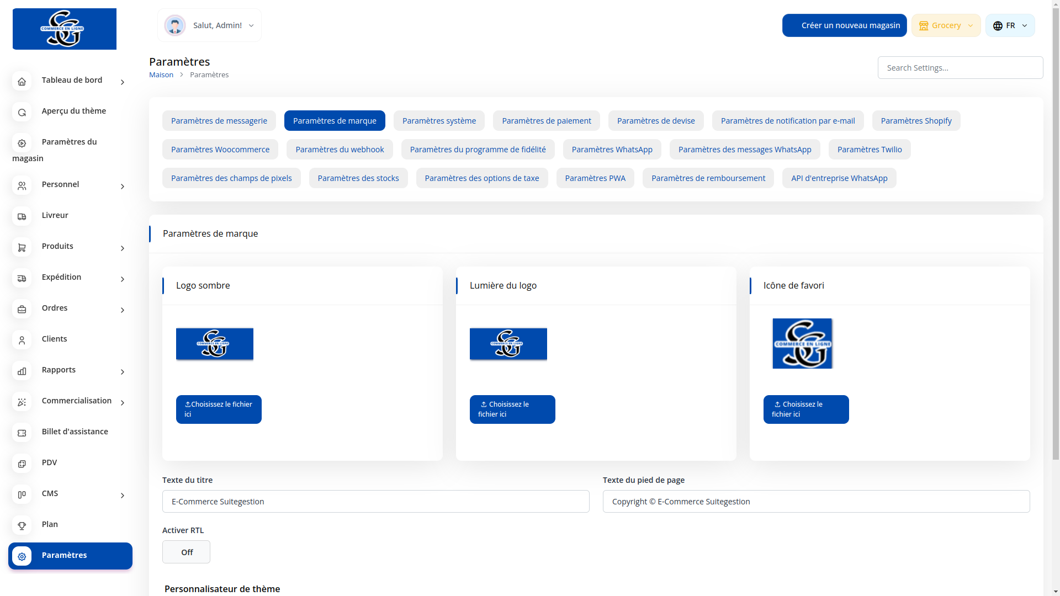Click the Clients person icon

click(x=22, y=340)
